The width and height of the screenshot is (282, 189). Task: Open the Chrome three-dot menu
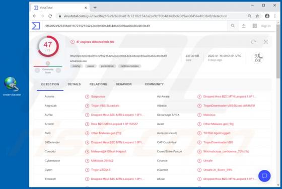click(275, 16)
